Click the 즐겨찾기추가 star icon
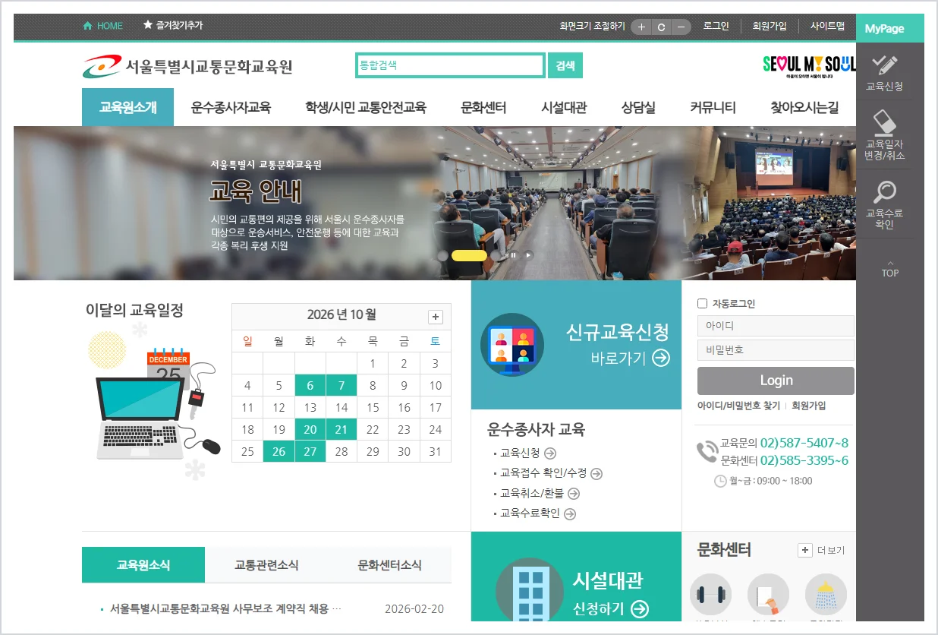The width and height of the screenshot is (938, 635). (x=147, y=25)
